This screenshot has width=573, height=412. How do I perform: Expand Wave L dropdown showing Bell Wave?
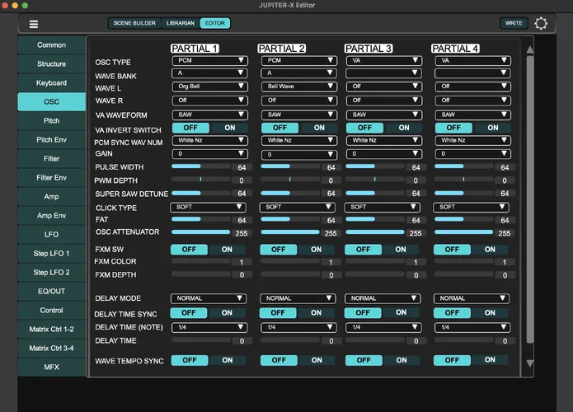tap(298, 86)
